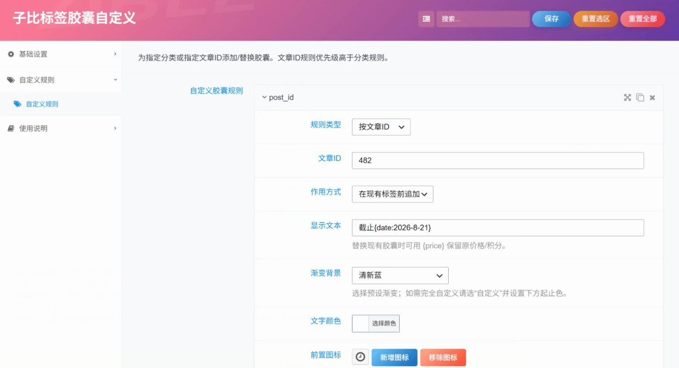This screenshot has height=368, width=679.
Task: Collapse the post_id rule chevron
Action: tap(264, 97)
